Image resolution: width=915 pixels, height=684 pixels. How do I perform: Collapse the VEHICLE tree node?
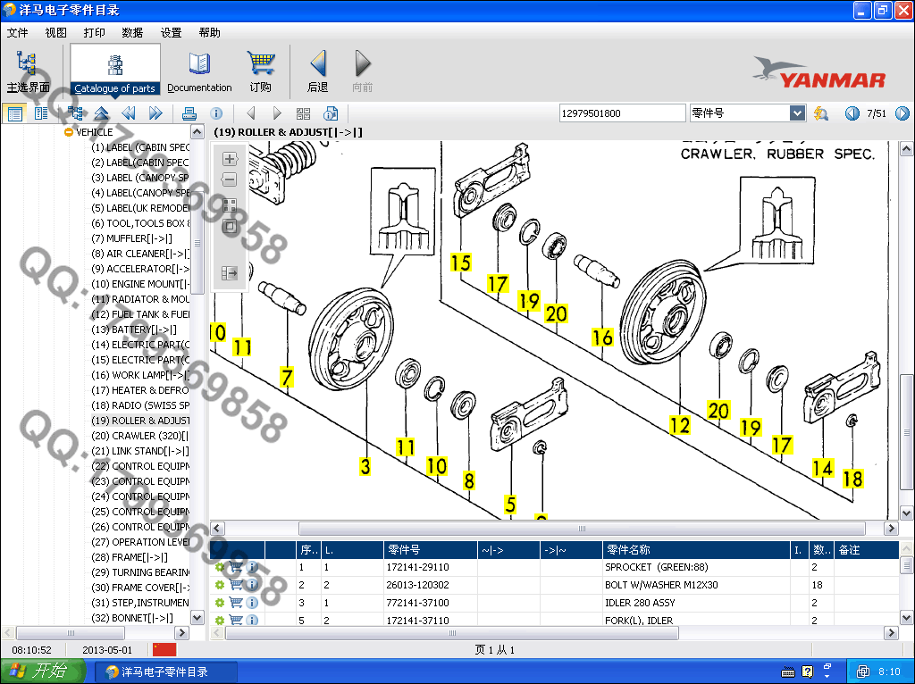(x=69, y=132)
